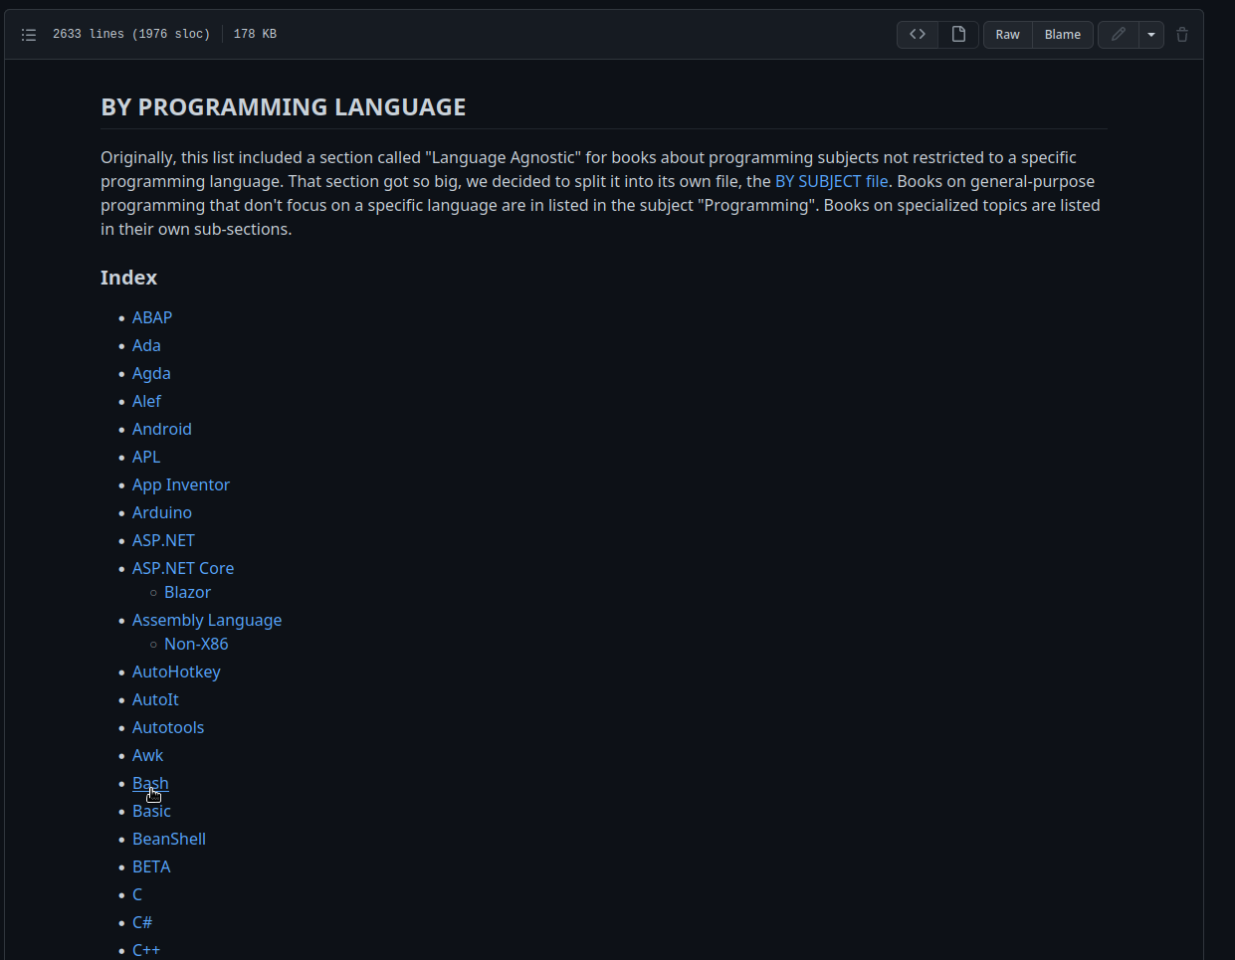Select the Non-X86 sub-item link
Image resolution: width=1235 pixels, height=960 pixels.
tap(196, 644)
